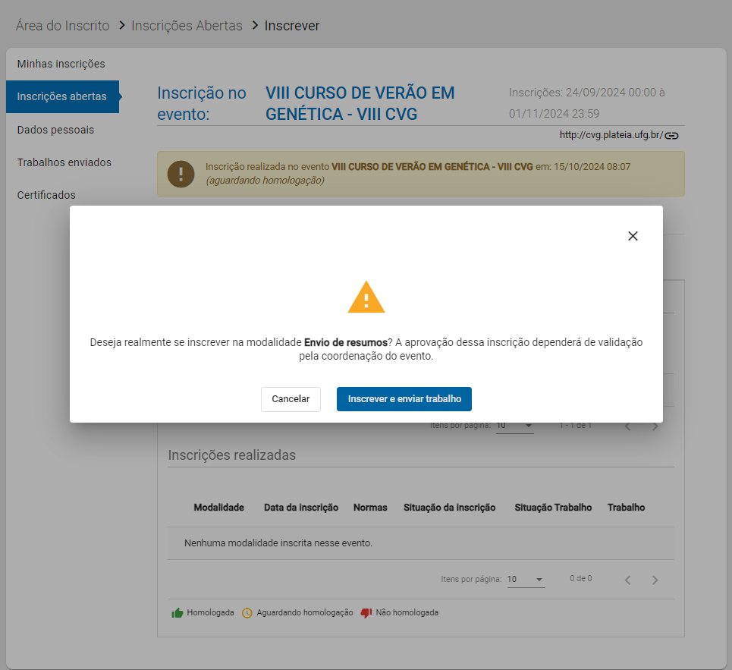
Task: Click previous page arrow beside 1 - 1 de 1
Action: [x=628, y=426]
